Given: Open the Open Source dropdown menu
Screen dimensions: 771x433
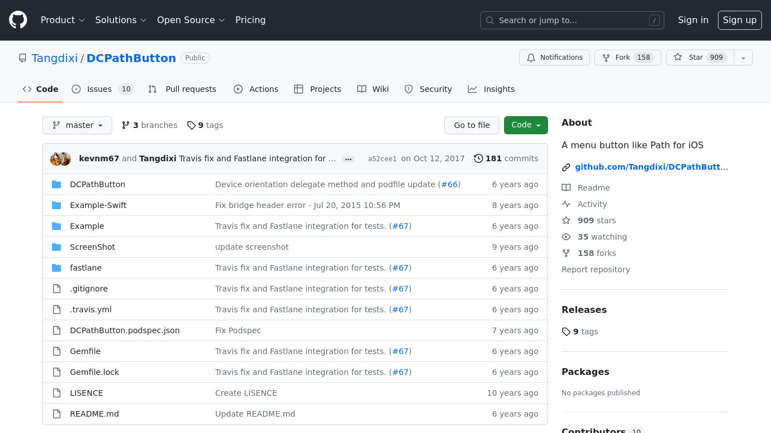Looking at the screenshot, I should [191, 20].
